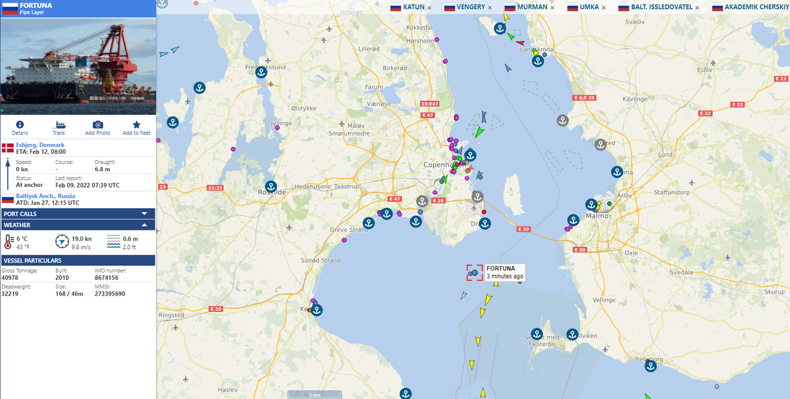Select the gray anchor west of Kävlinge
Viewport: 790px width, 399px height.
[x=562, y=120]
